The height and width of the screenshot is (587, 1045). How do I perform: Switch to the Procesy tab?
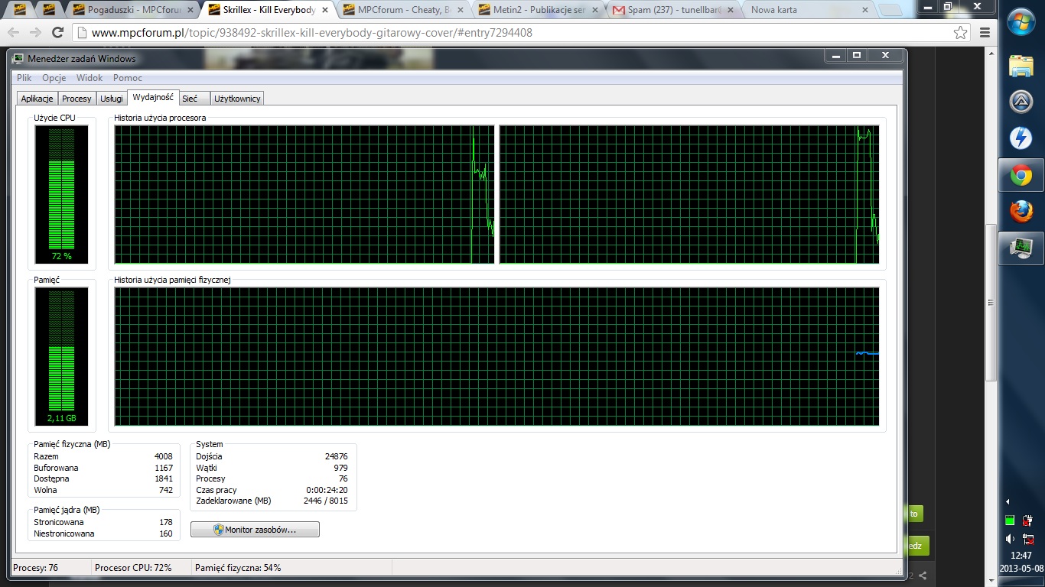tap(77, 99)
